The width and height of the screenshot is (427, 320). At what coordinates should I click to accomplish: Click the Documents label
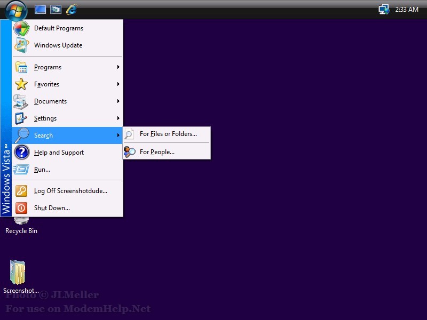coord(50,101)
